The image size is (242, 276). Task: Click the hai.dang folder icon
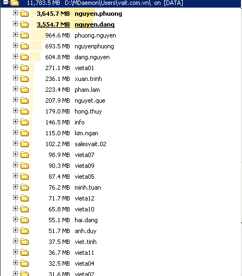[24, 220]
